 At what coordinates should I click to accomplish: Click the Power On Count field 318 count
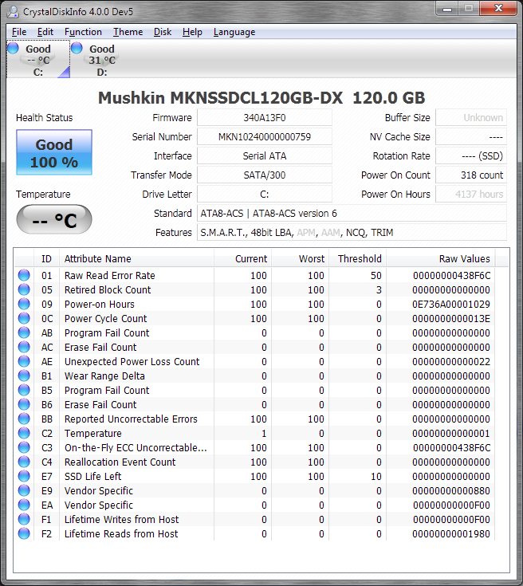(471, 175)
